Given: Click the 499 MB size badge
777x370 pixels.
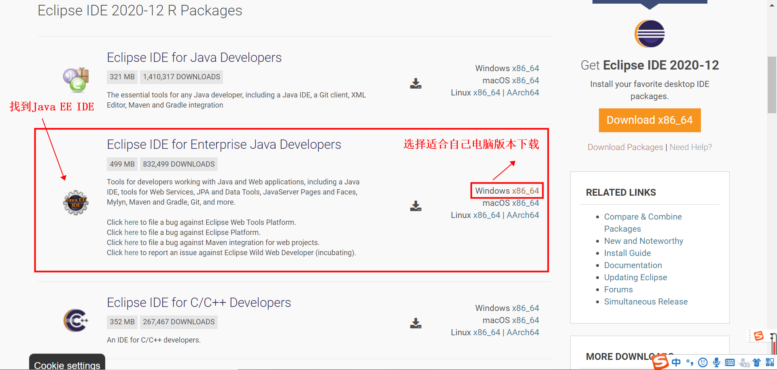Looking at the screenshot, I should 122,164.
